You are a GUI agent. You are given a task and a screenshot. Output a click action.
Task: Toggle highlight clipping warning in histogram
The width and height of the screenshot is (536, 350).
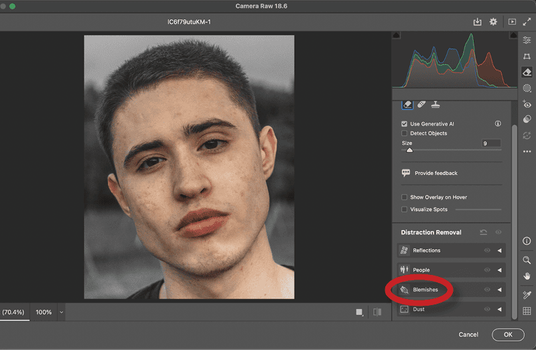tap(513, 35)
